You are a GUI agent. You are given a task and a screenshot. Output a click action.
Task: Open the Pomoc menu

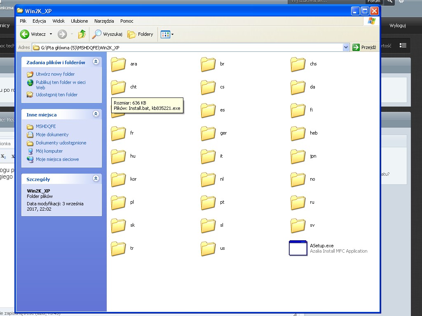click(127, 21)
